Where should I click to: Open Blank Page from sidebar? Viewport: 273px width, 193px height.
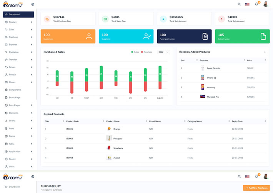pyautogui.click(x=15, y=97)
